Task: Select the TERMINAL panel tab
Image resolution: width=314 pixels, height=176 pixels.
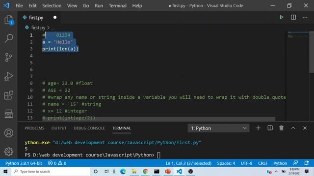Action: click(x=121, y=128)
